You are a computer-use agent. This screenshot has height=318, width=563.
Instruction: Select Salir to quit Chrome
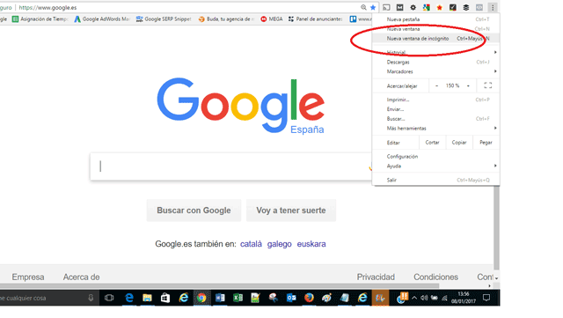(x=436, y=180)
